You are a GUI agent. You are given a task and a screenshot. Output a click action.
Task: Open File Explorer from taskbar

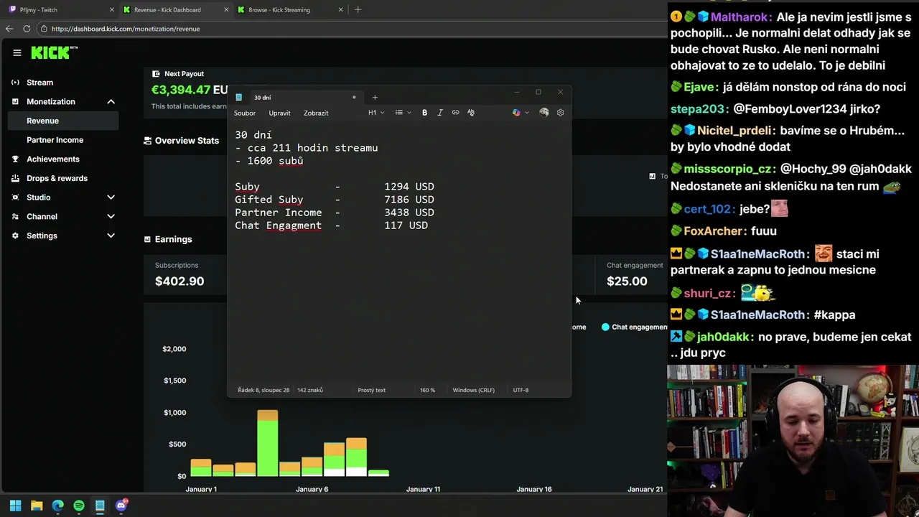point(37,506)
